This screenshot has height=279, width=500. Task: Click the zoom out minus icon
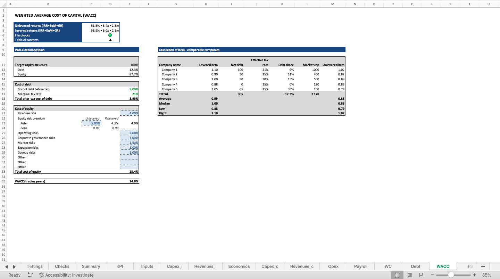(x=432, y=275)
